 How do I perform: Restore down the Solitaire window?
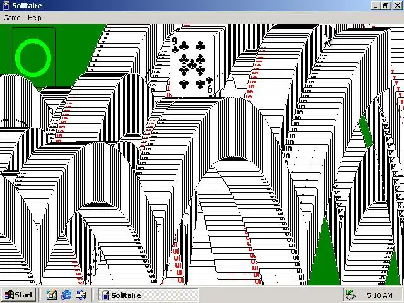(x=386, y=6)
